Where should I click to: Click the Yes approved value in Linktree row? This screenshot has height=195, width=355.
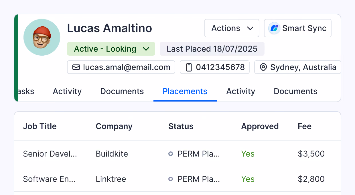tap(248, 179)
